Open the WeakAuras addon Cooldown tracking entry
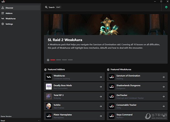This screenshot has width=170, height=122. [x=74, y=77]
